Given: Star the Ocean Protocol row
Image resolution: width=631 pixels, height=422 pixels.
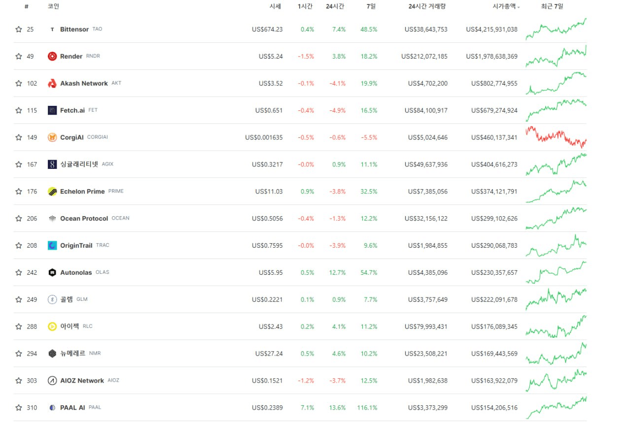Looking at the screenshot, I should tap(19, 219).
